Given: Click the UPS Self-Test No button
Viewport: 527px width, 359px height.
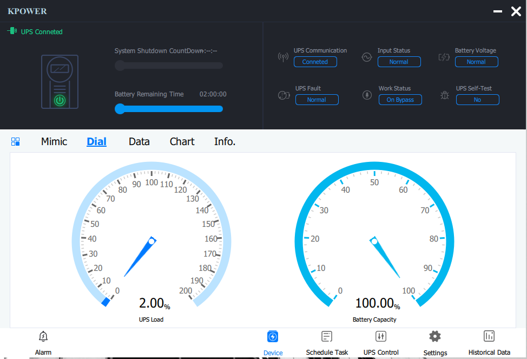Looking at the screenshot, I should coord(478,100).
